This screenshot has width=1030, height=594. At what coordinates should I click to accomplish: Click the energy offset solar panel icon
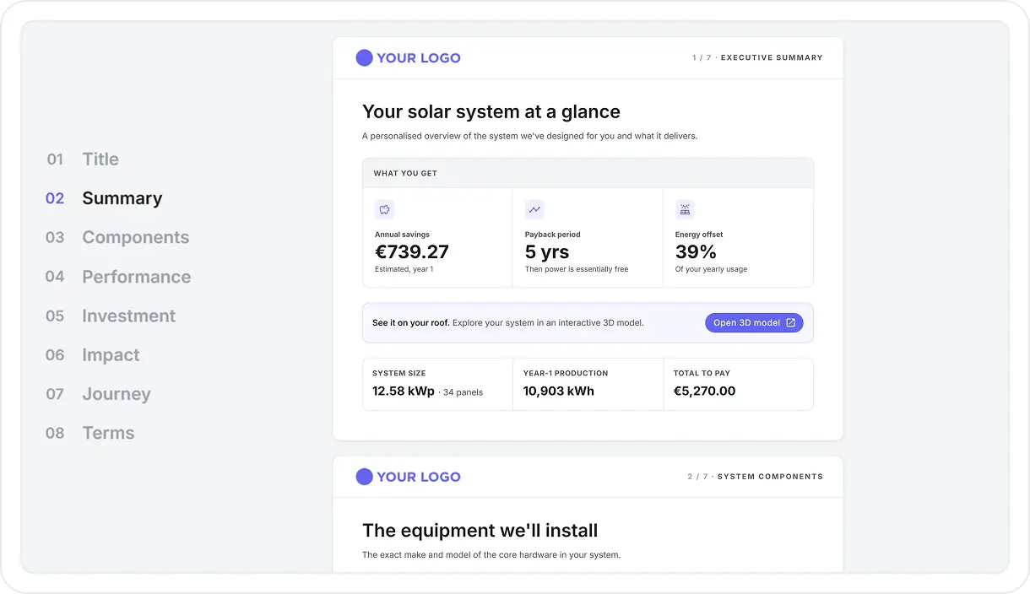[685, 209]
